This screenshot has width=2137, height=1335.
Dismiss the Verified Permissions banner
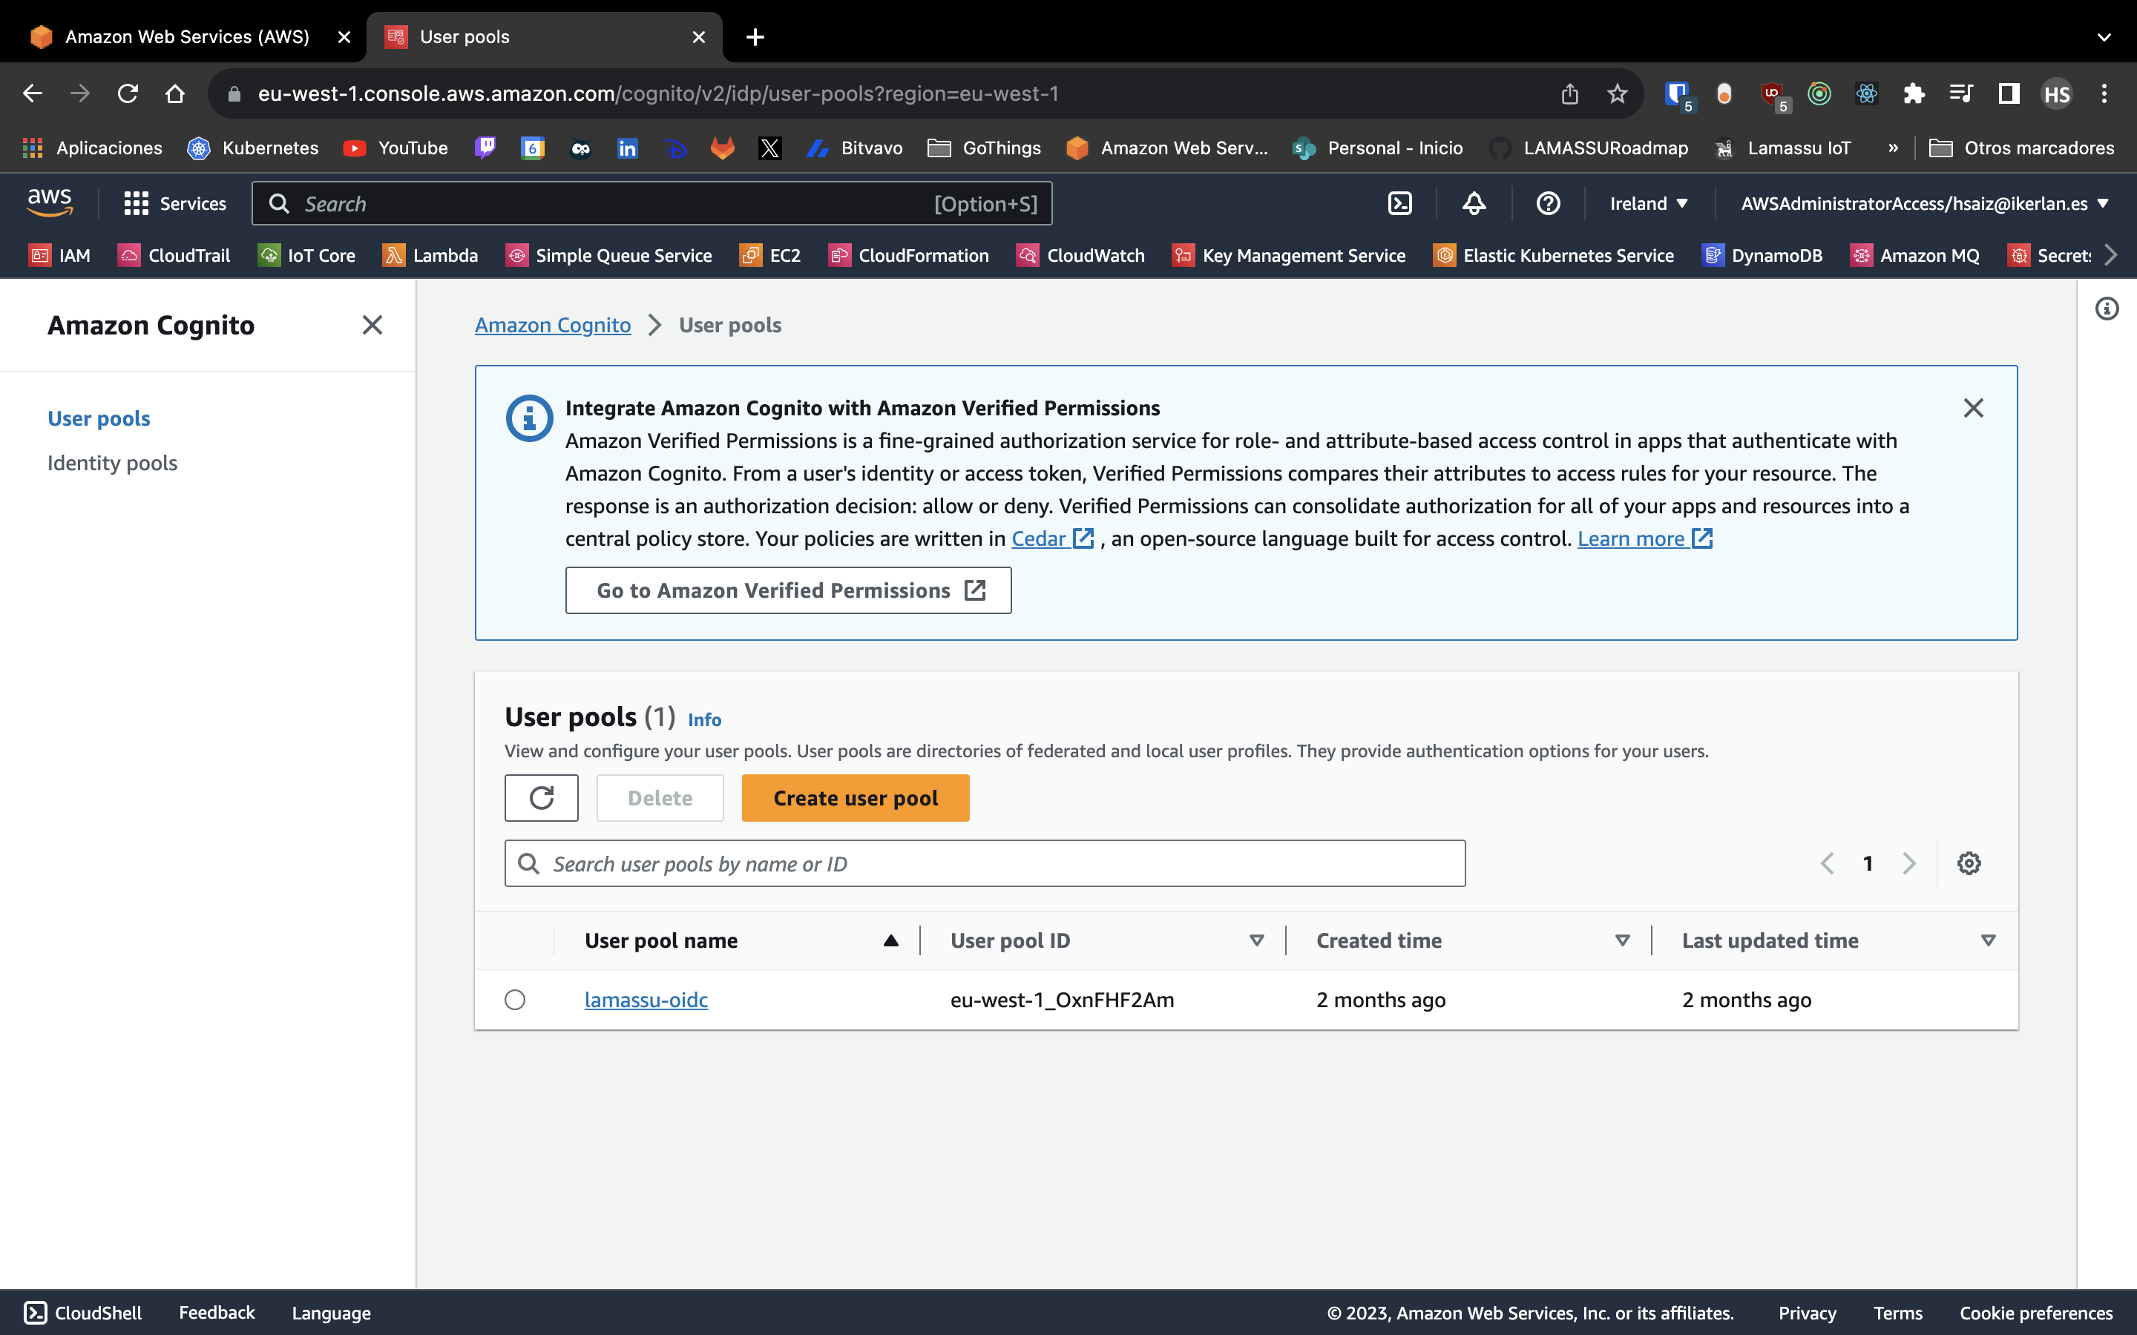(x=1974, y=407)
